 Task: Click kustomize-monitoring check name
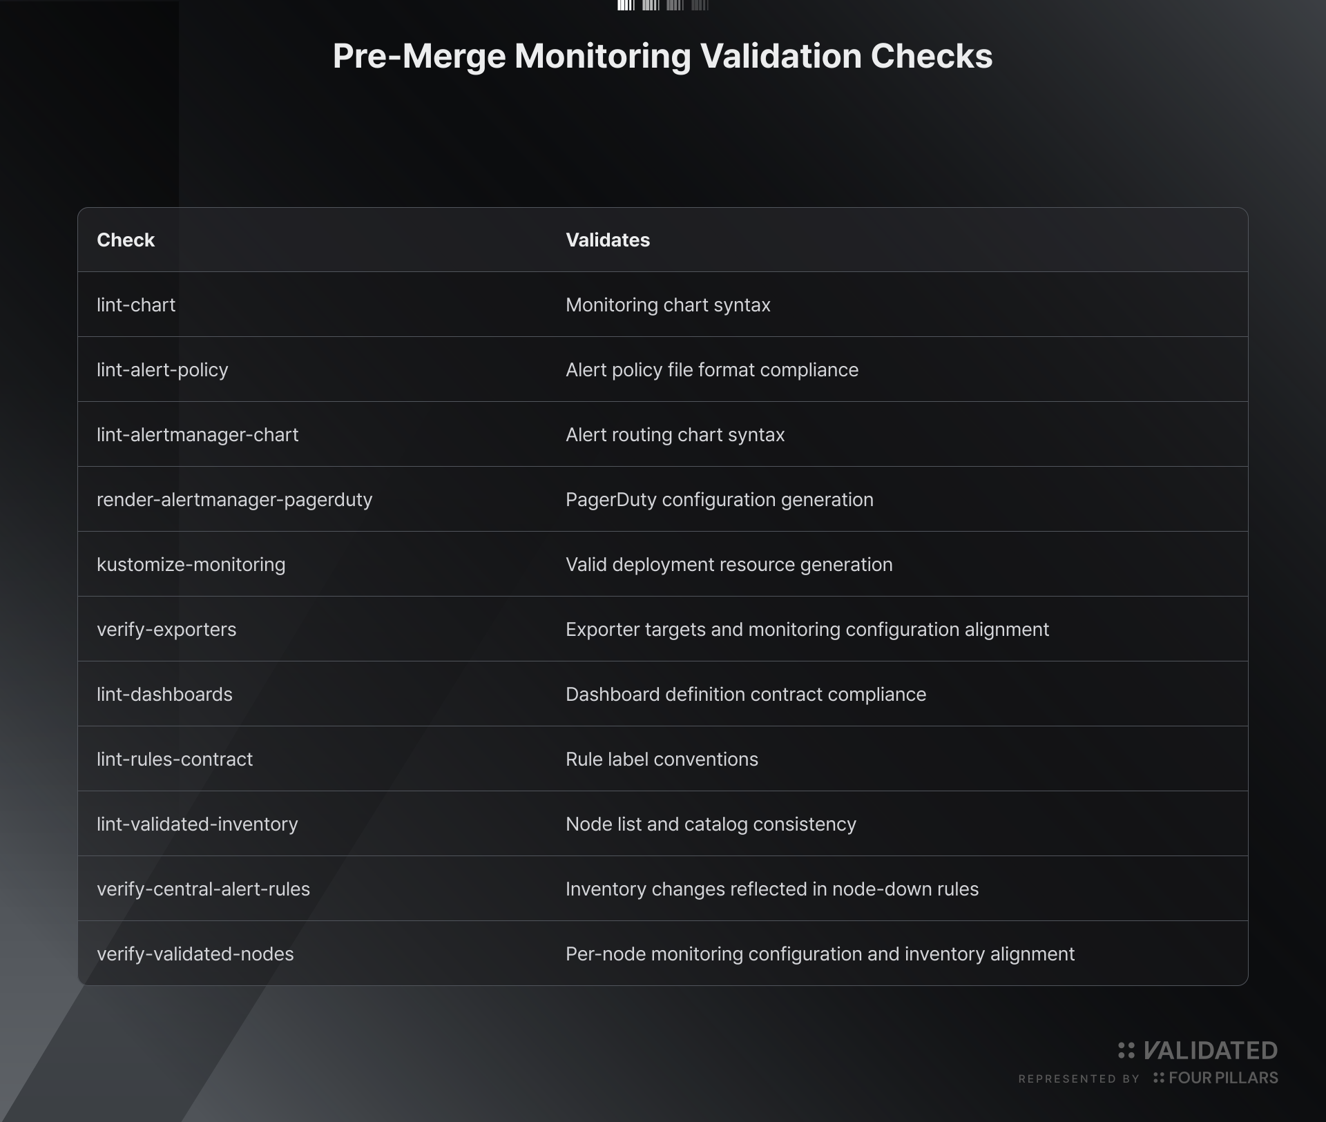[x=191, y=564]
